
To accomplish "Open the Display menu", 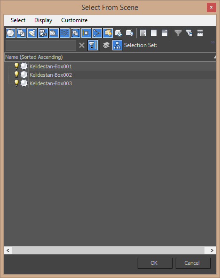I will pos(43,20).
